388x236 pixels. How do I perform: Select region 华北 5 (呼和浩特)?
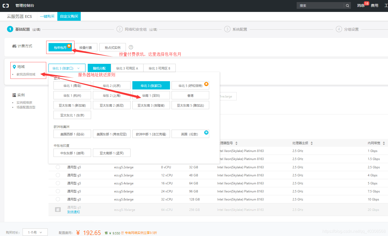(190, 85)
